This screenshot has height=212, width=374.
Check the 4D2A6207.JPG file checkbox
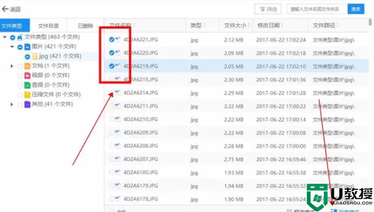click(111, 159)
